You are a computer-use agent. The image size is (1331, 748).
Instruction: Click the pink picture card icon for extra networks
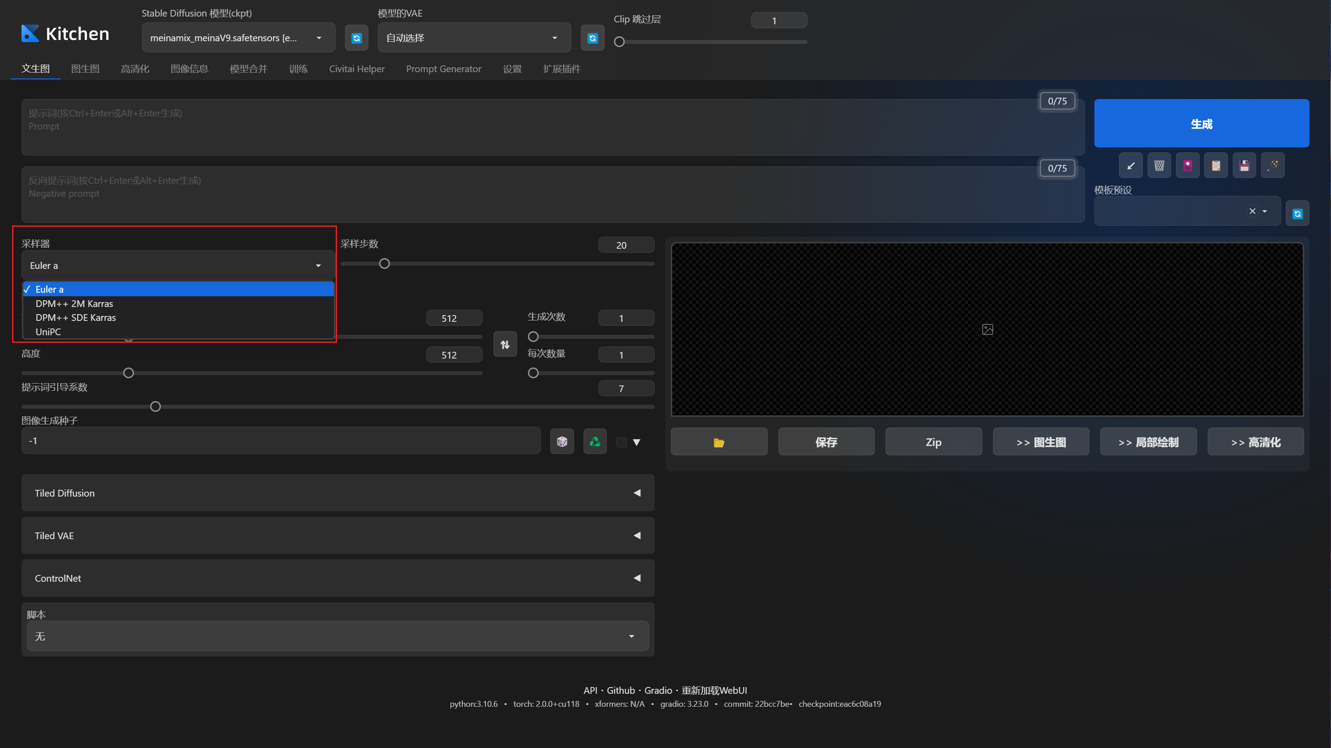(x=1187, y=166)
